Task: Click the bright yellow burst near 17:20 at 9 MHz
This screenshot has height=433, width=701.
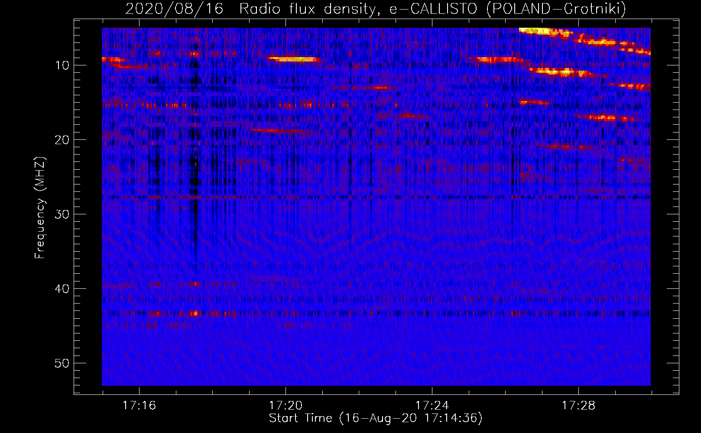Action: point(293,59)
